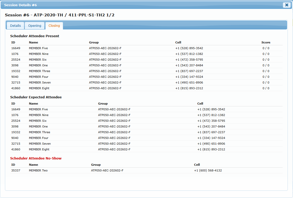
Task: Select the Closing tab
Action: [x=54, y=26]
